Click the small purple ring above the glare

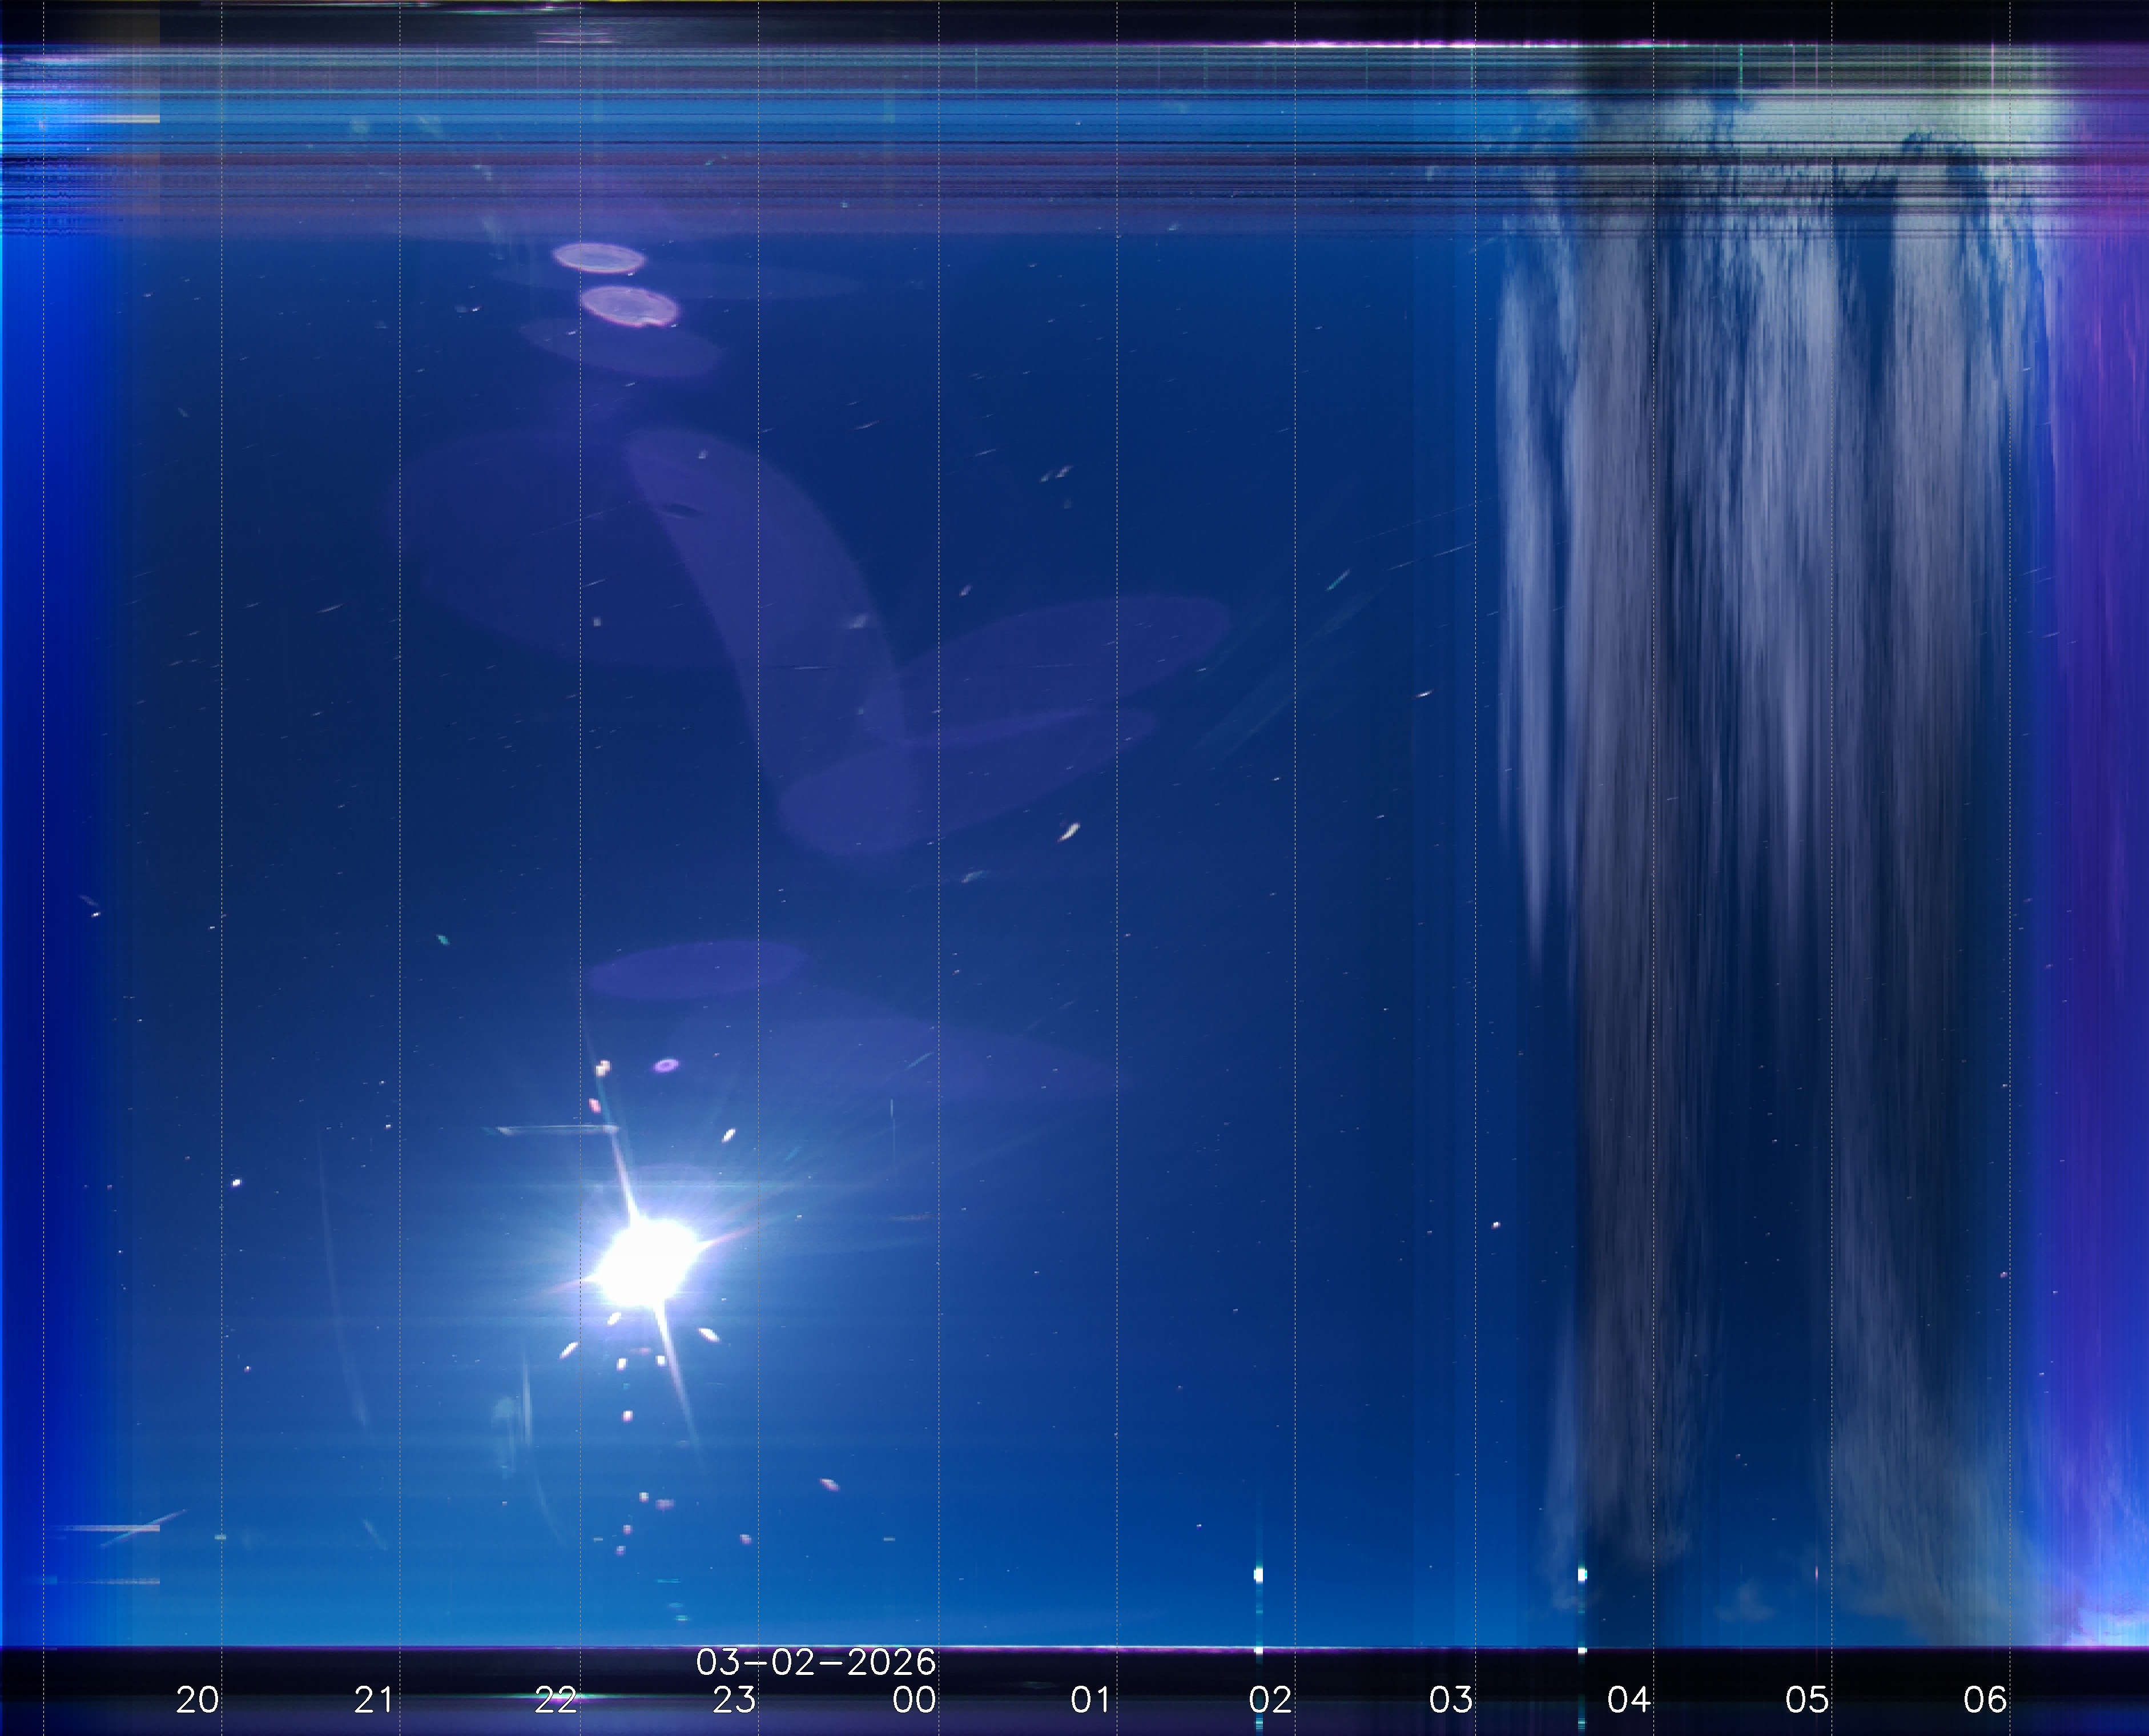pyautogui.click(x=667, y=1066)
